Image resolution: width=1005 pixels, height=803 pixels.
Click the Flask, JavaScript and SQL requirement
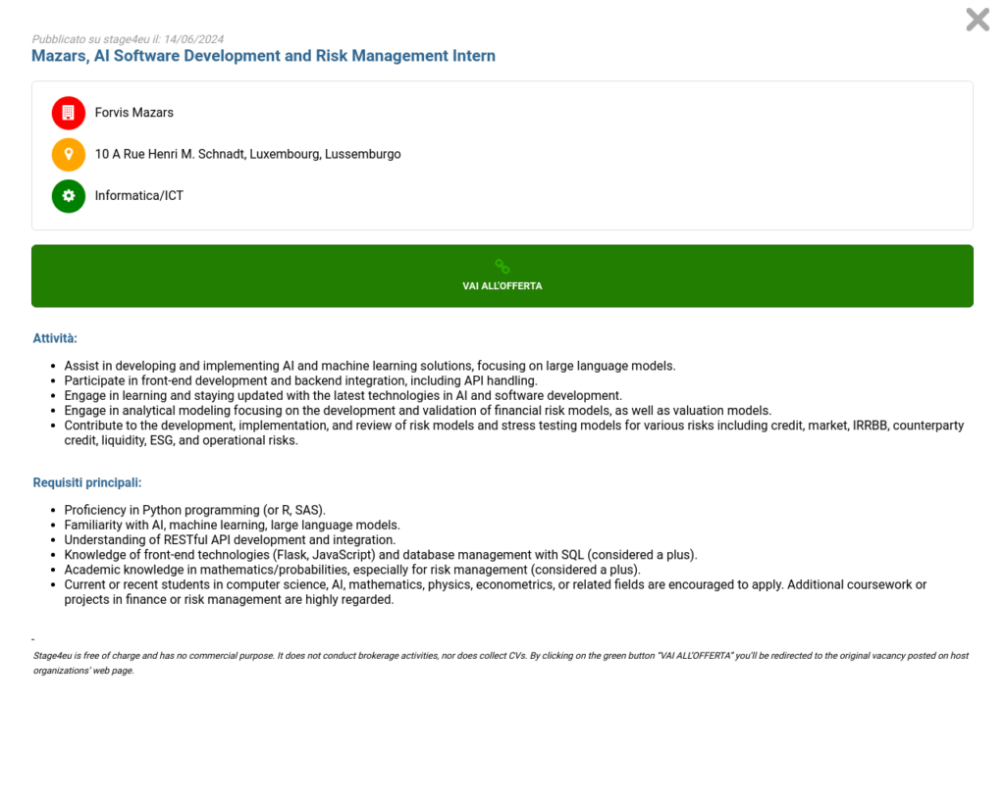(380, 554)
